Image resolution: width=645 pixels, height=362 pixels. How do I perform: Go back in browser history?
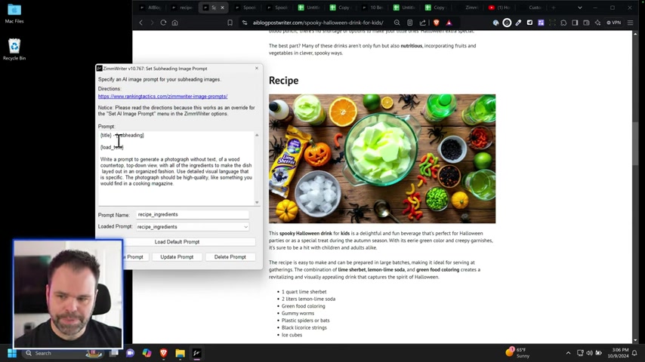[x=141, y=23]
